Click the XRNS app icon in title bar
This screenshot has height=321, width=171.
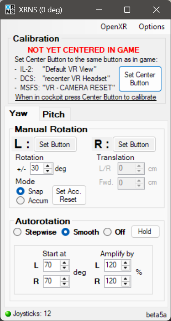[10, 9]
